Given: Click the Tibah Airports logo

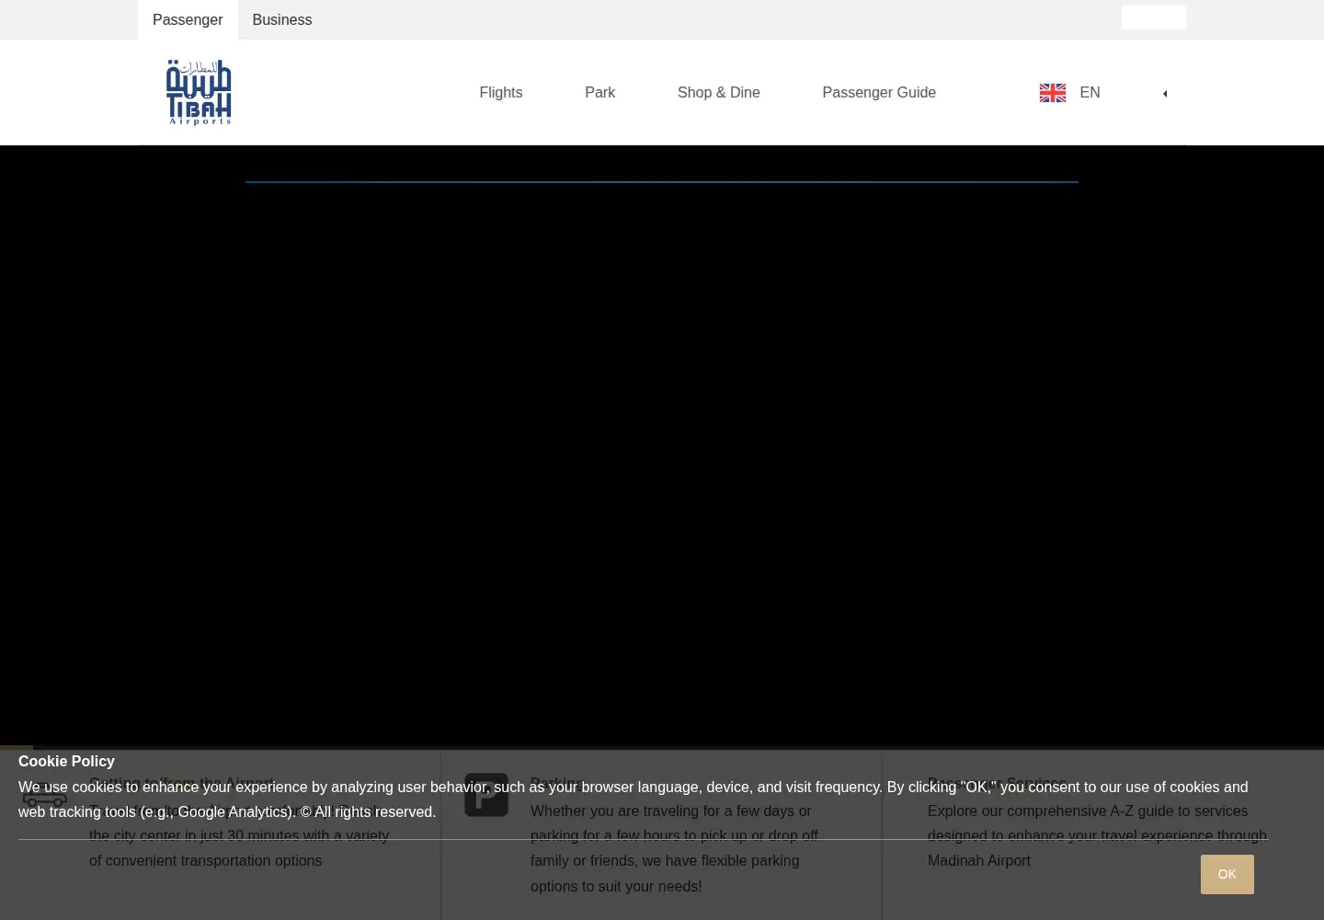Looking at the screenshot, I should click(x=199, y=92).
